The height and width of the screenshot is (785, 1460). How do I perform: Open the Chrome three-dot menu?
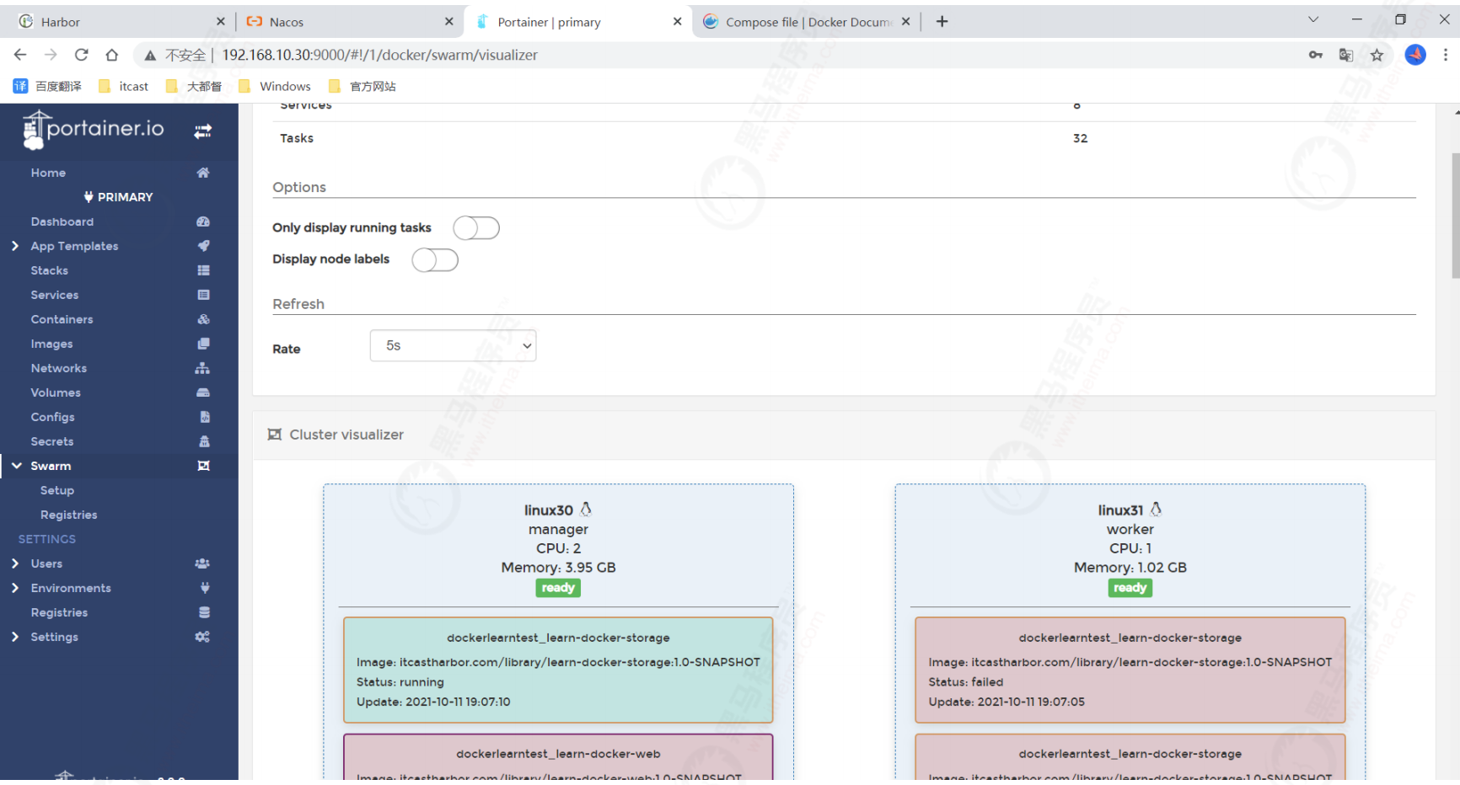tap(1446, 55)
